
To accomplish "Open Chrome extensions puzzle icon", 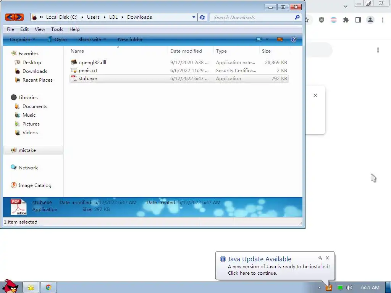I will tap(346, 20).
